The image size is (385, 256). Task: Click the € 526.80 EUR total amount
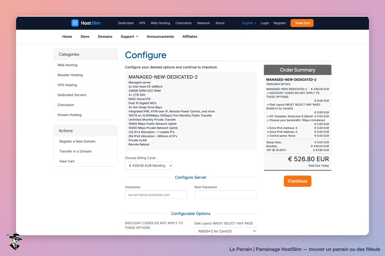coord(309,159)
